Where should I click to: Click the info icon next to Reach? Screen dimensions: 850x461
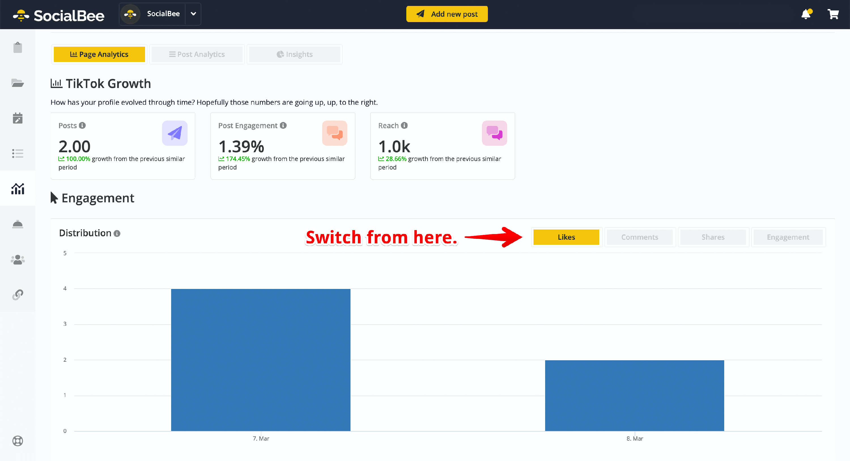(x=404, y=125)
